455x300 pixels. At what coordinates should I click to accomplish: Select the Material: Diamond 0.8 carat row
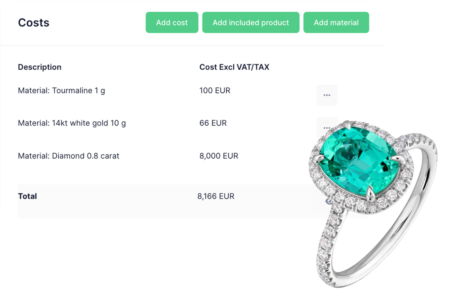click(x=68, y=156)
